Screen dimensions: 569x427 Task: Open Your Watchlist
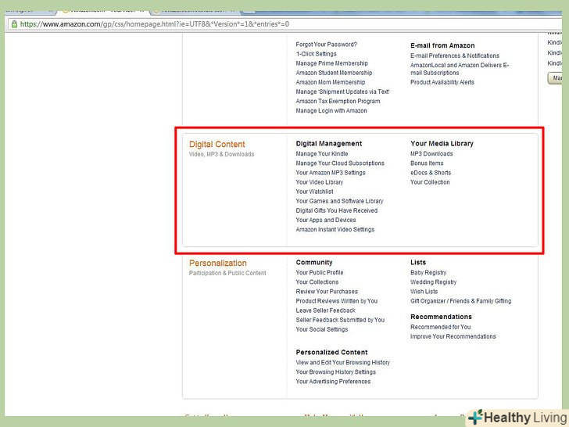pyautogui.click(x=315, y=192)
